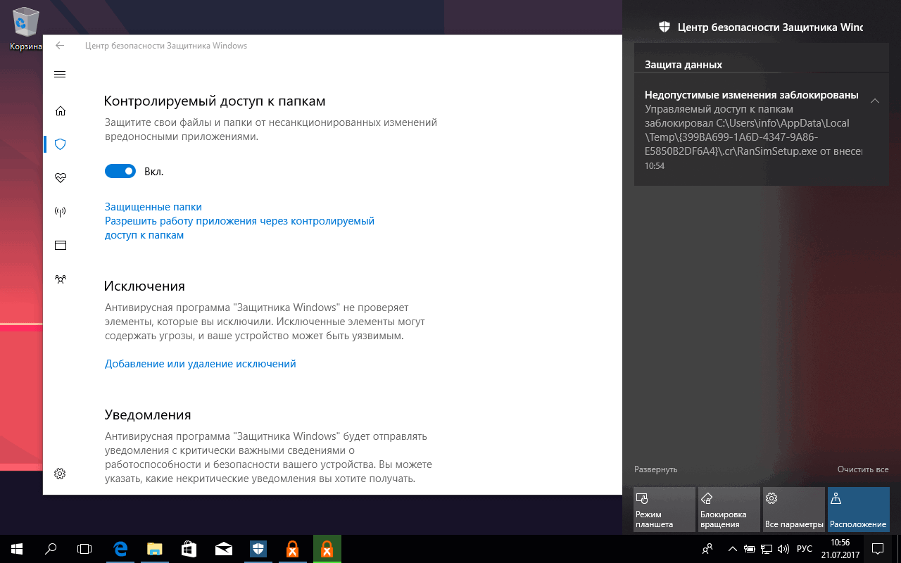
Task: Open the settings gear in Defender sidebar
Action: [60, 474]
